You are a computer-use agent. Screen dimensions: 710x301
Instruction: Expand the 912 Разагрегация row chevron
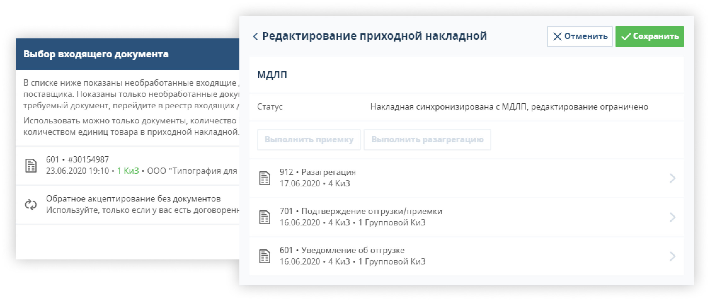[x=673, y=178]
